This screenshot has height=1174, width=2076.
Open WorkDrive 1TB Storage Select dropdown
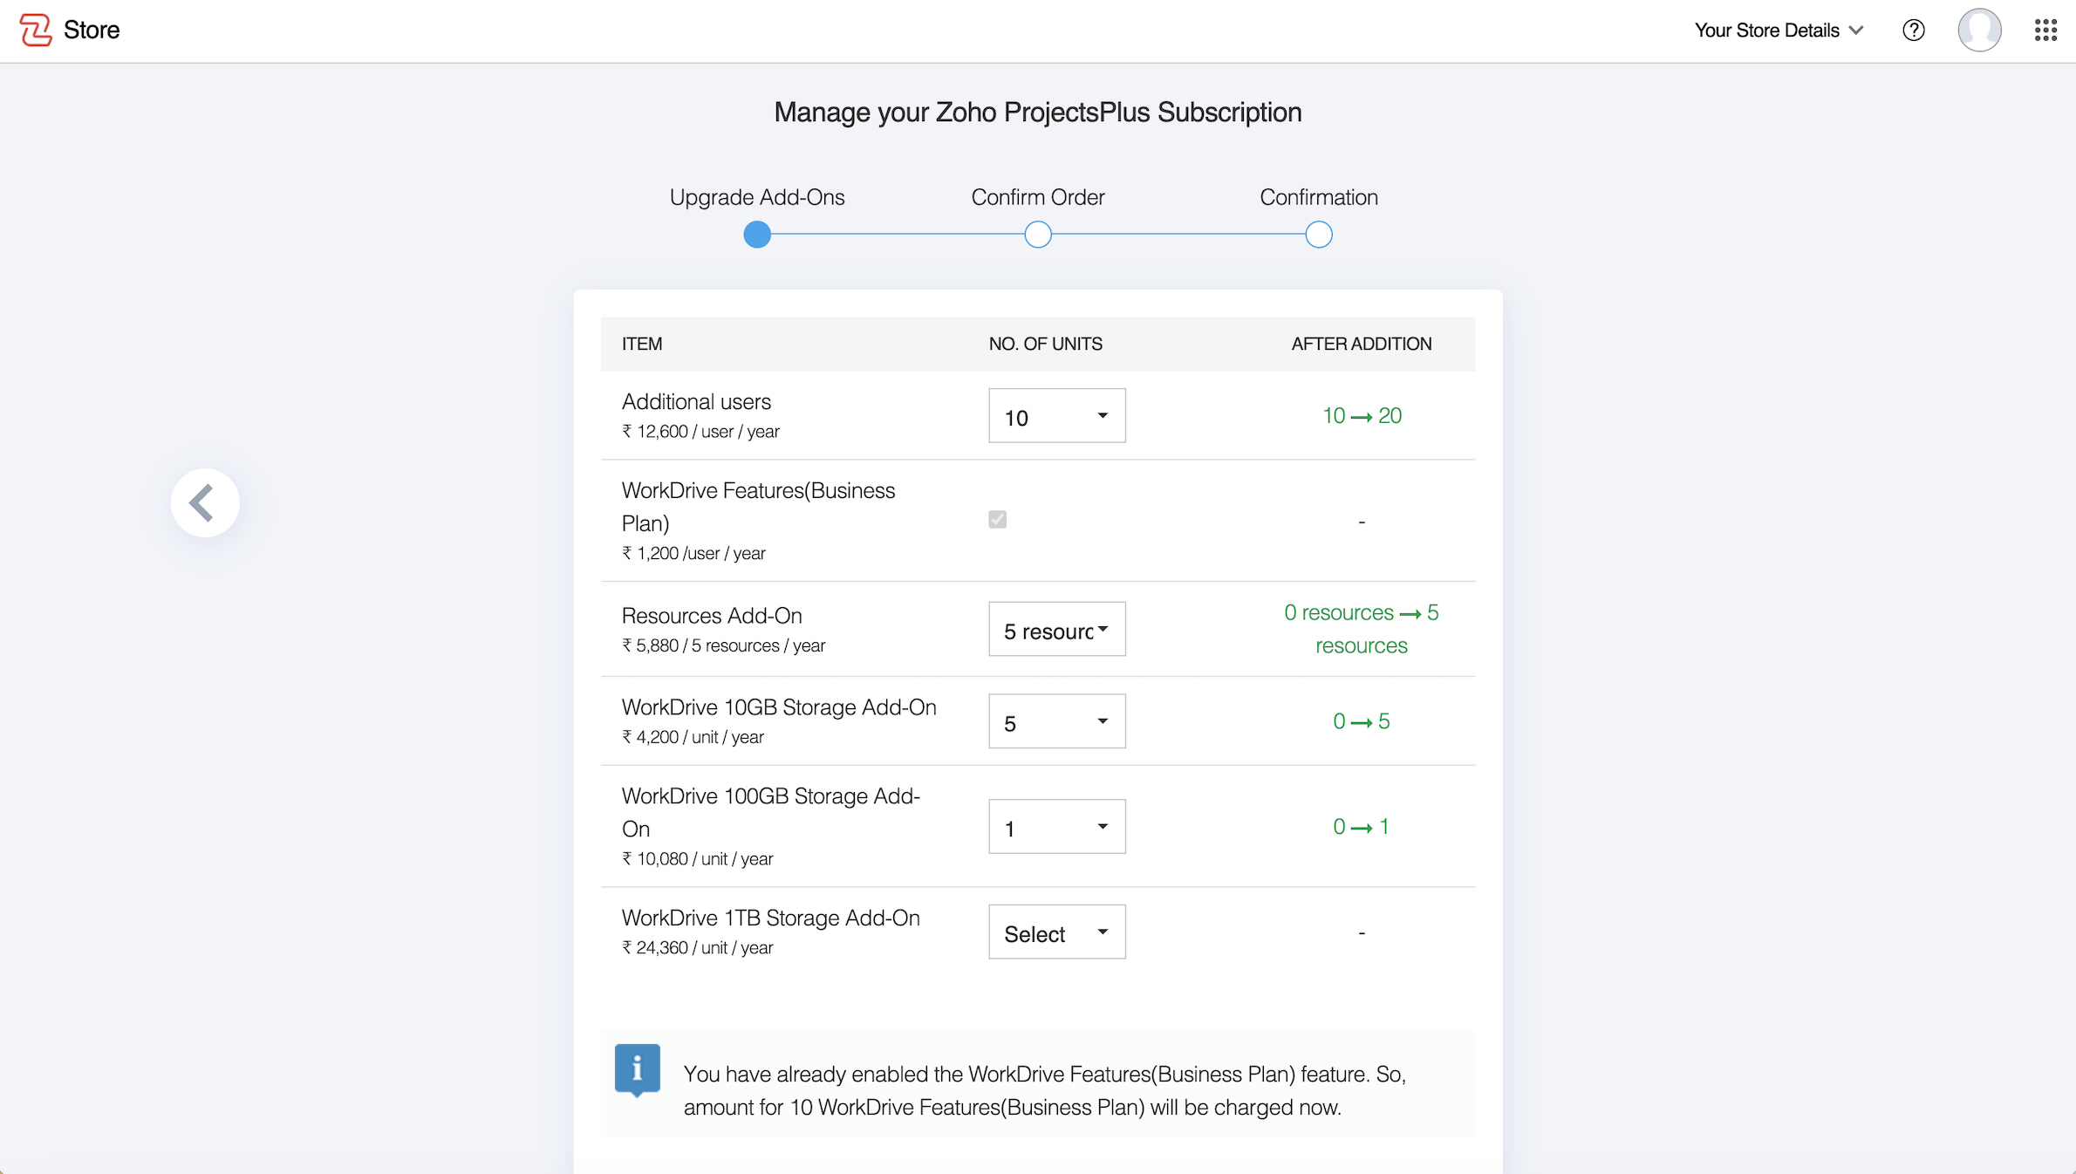[x=1056, y=932]
